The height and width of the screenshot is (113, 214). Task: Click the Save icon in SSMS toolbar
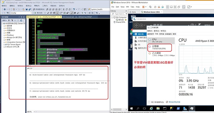pyautogui.click(x=27, y=9)
